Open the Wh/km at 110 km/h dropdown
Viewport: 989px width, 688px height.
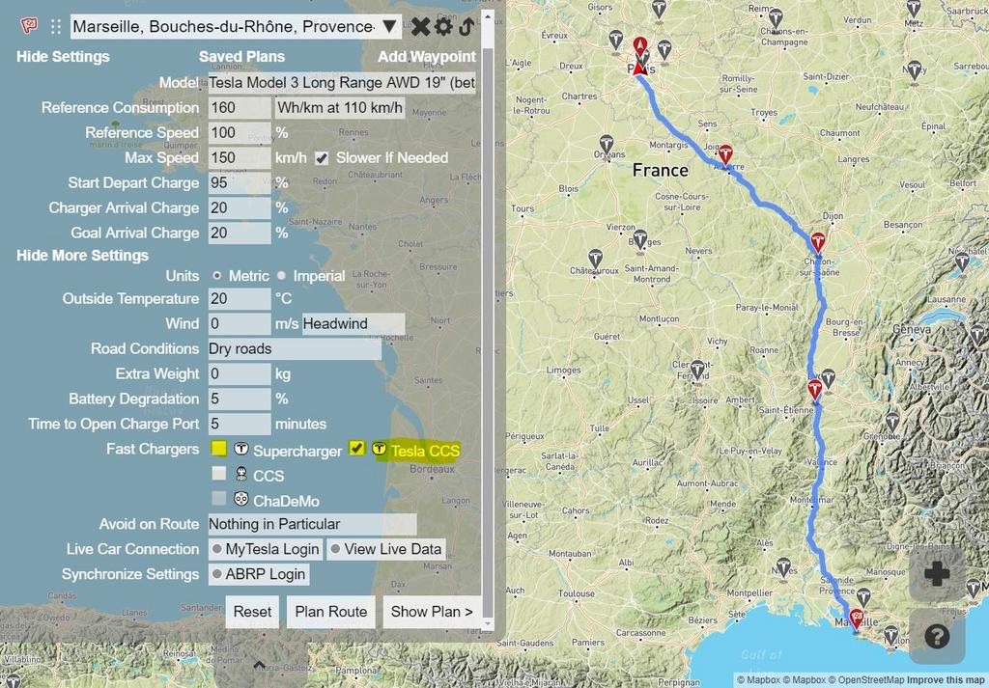(339, 108)
